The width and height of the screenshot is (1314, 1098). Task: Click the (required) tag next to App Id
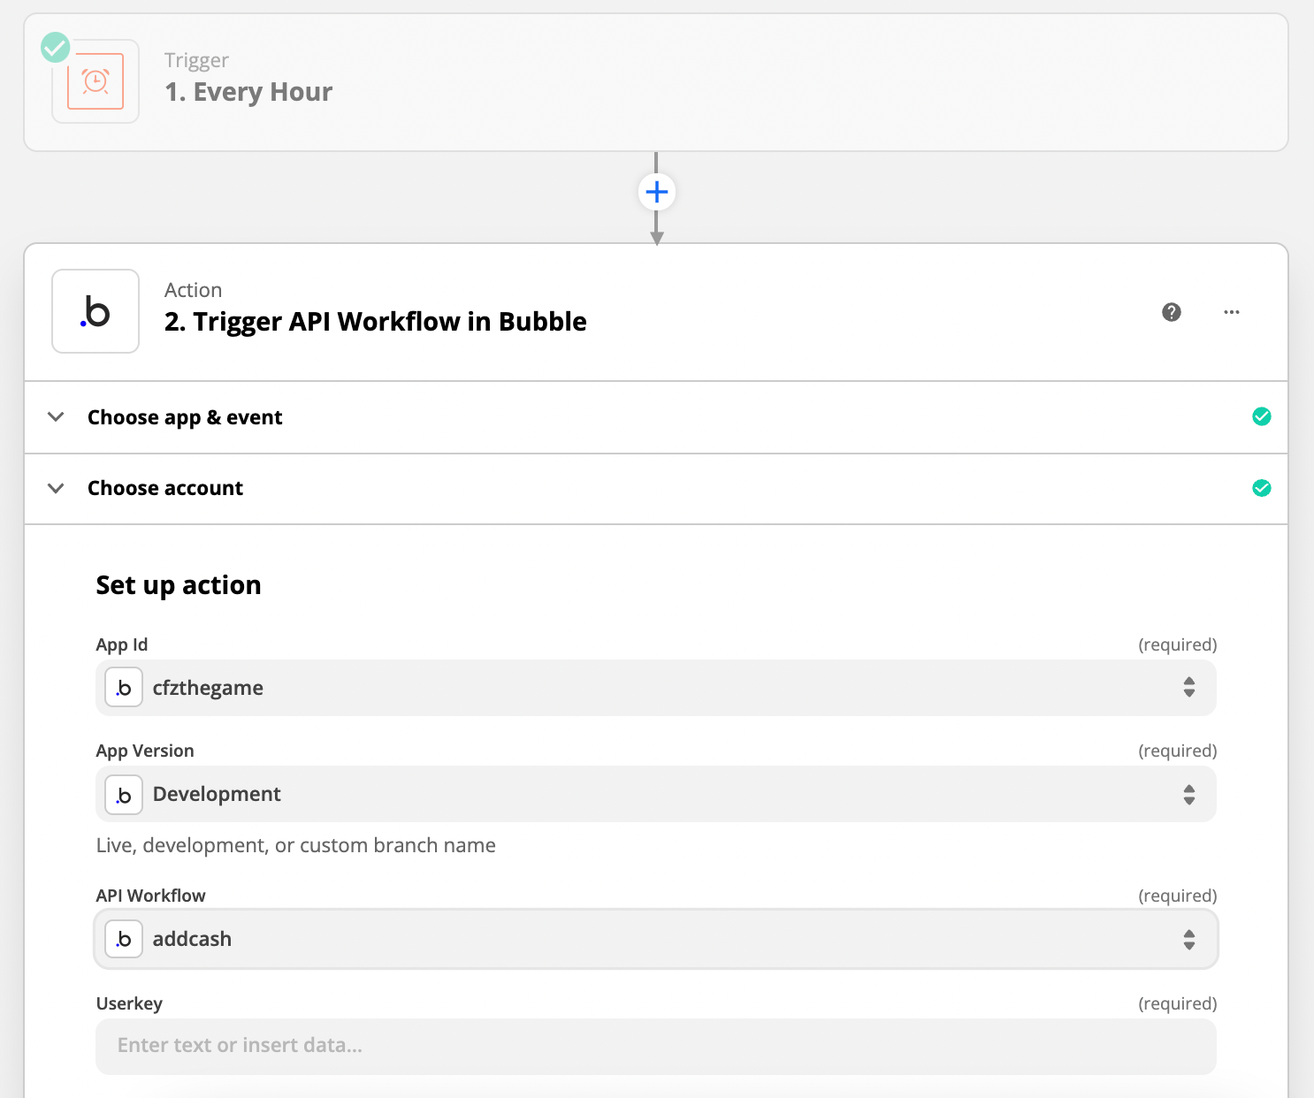1177,644
